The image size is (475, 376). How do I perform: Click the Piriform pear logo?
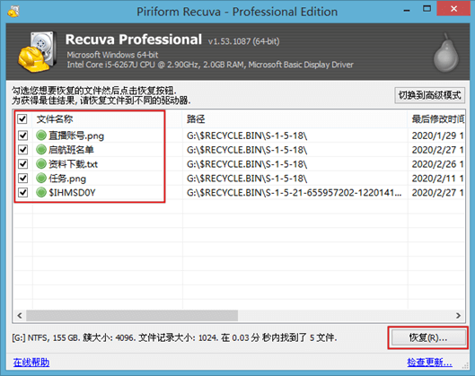click(446, 53)
